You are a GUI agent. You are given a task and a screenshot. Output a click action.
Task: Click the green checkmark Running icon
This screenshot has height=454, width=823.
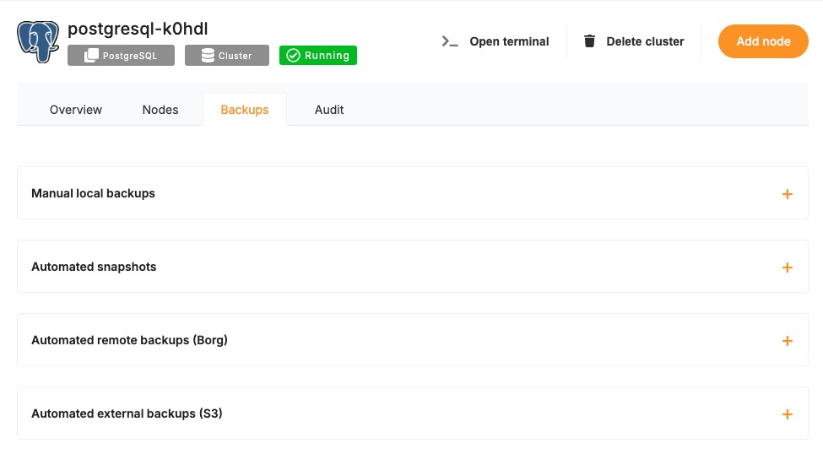coord(293,56)
